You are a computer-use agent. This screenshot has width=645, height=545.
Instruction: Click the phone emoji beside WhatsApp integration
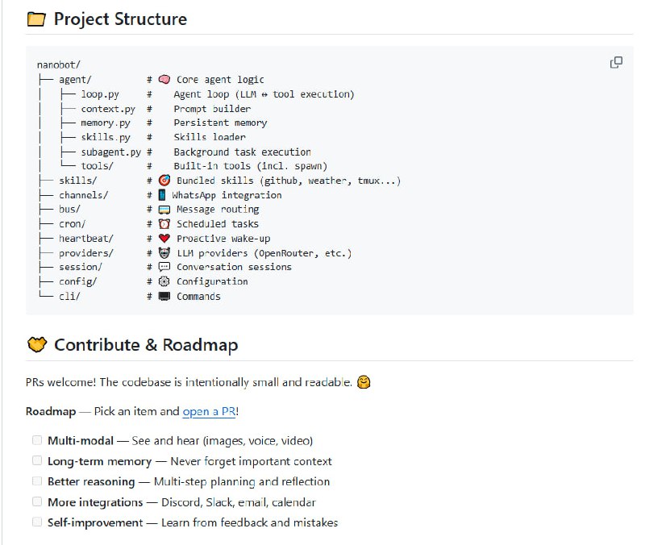click(x=162, y=195)
